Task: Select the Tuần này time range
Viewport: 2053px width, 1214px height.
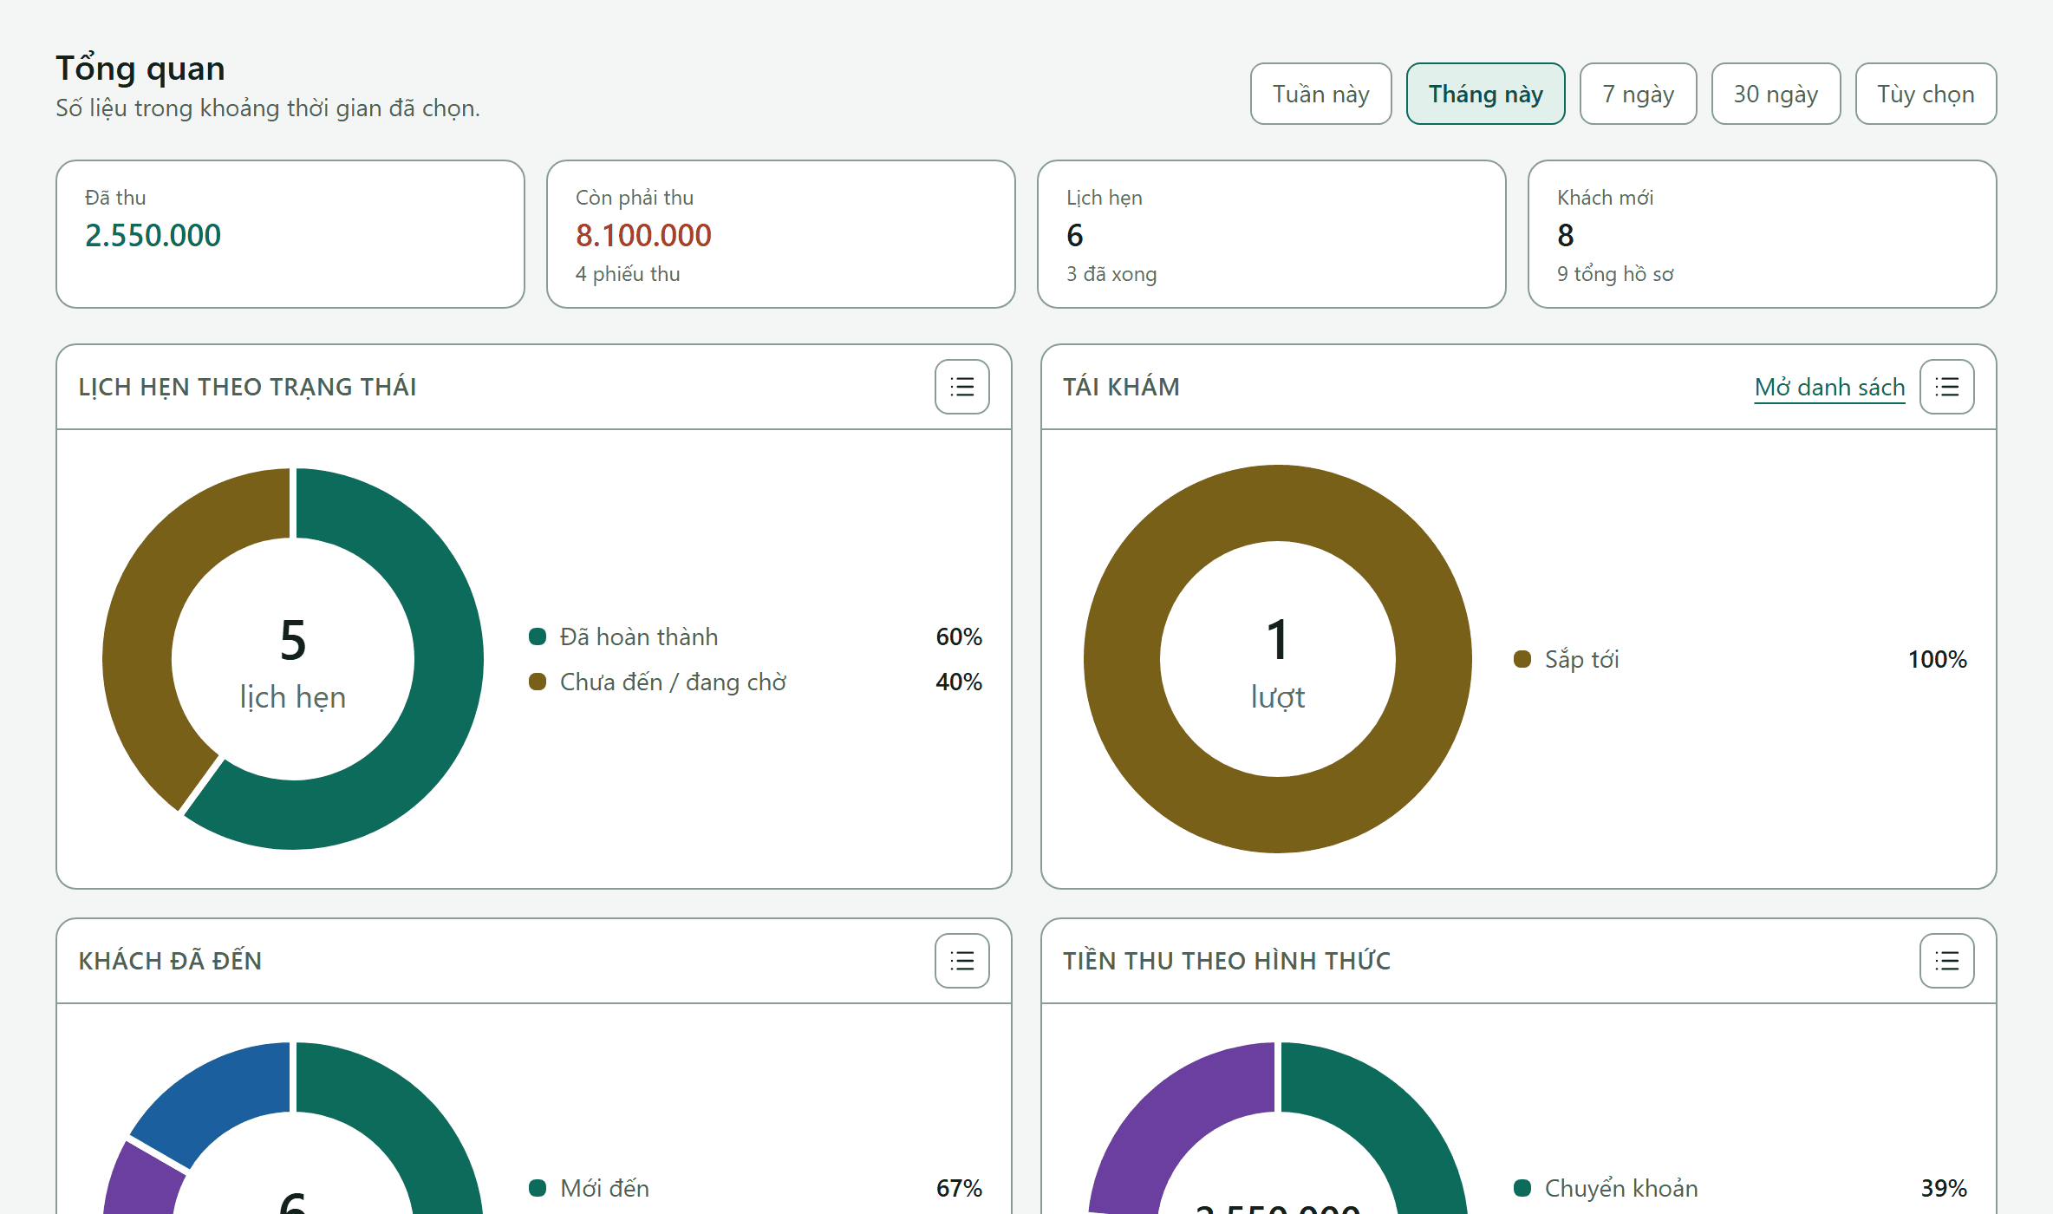Action: tap(1320, 94)
